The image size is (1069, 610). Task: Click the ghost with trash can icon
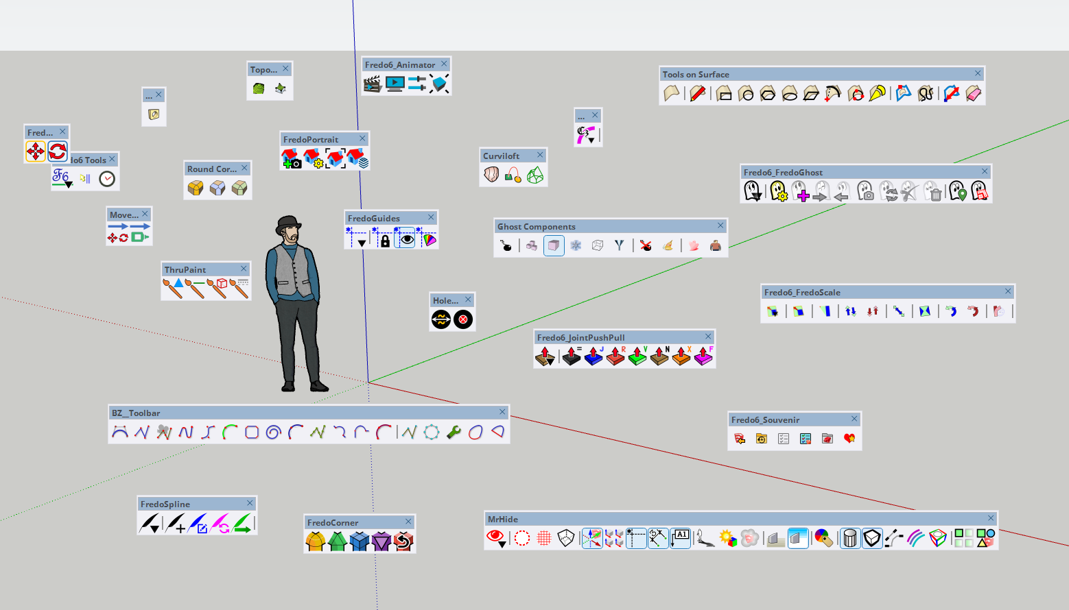(x=932, y=192)
